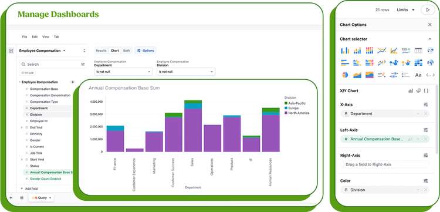This screenshot has width=440, height=212.
Task: Select the horizontal bar chart icon
Action: (345, 63)
